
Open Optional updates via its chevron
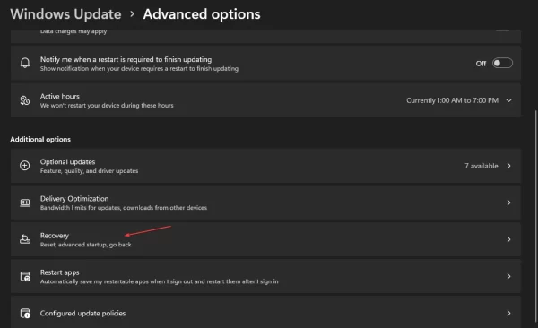click(x=508, y=166)
